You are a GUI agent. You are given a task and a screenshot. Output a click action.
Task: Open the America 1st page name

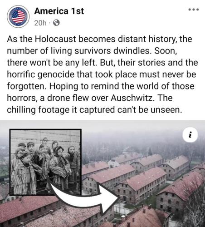click(x=59, y=11)
